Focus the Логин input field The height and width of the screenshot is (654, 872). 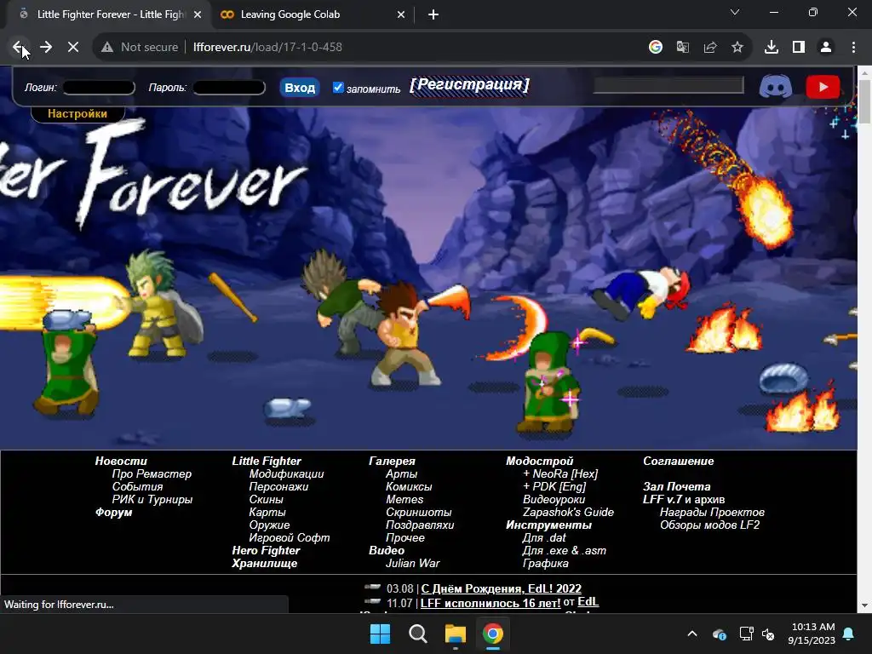pos(99,88)
